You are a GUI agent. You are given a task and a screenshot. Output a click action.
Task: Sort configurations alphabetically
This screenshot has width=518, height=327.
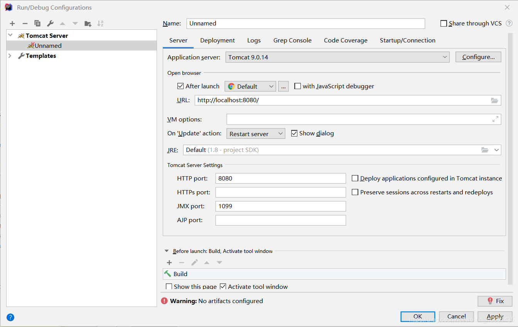tap(100, 24)
